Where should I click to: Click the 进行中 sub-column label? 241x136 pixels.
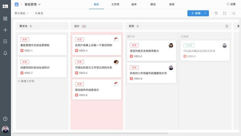coord(131,37)
